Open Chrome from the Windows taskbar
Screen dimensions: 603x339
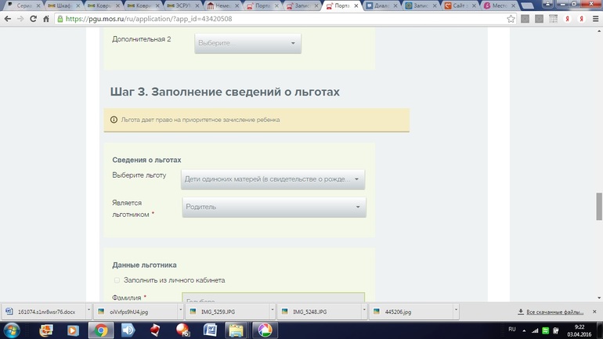tap(101, 330)
